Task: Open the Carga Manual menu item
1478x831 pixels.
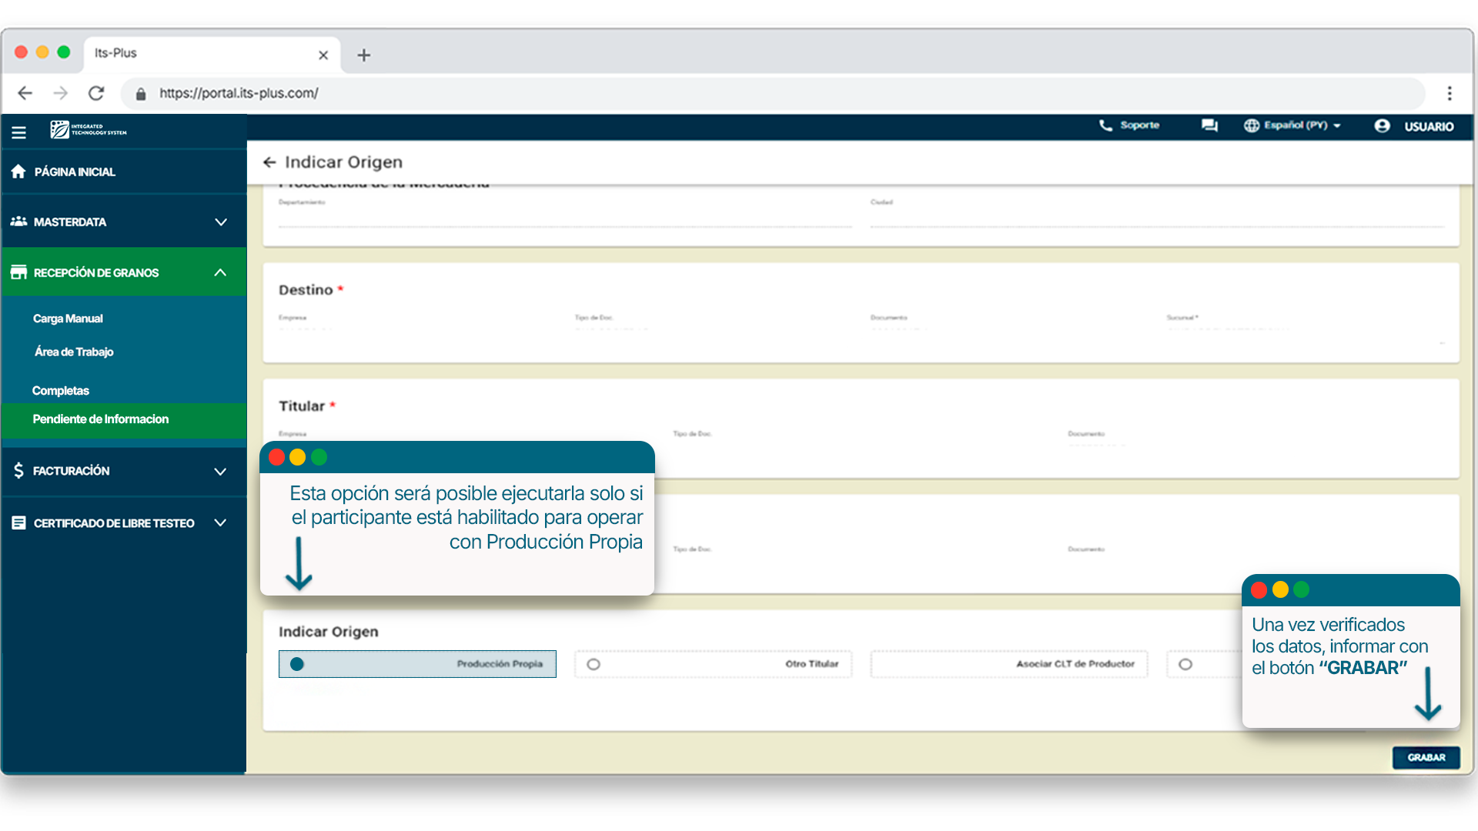Action: [68, 319]
